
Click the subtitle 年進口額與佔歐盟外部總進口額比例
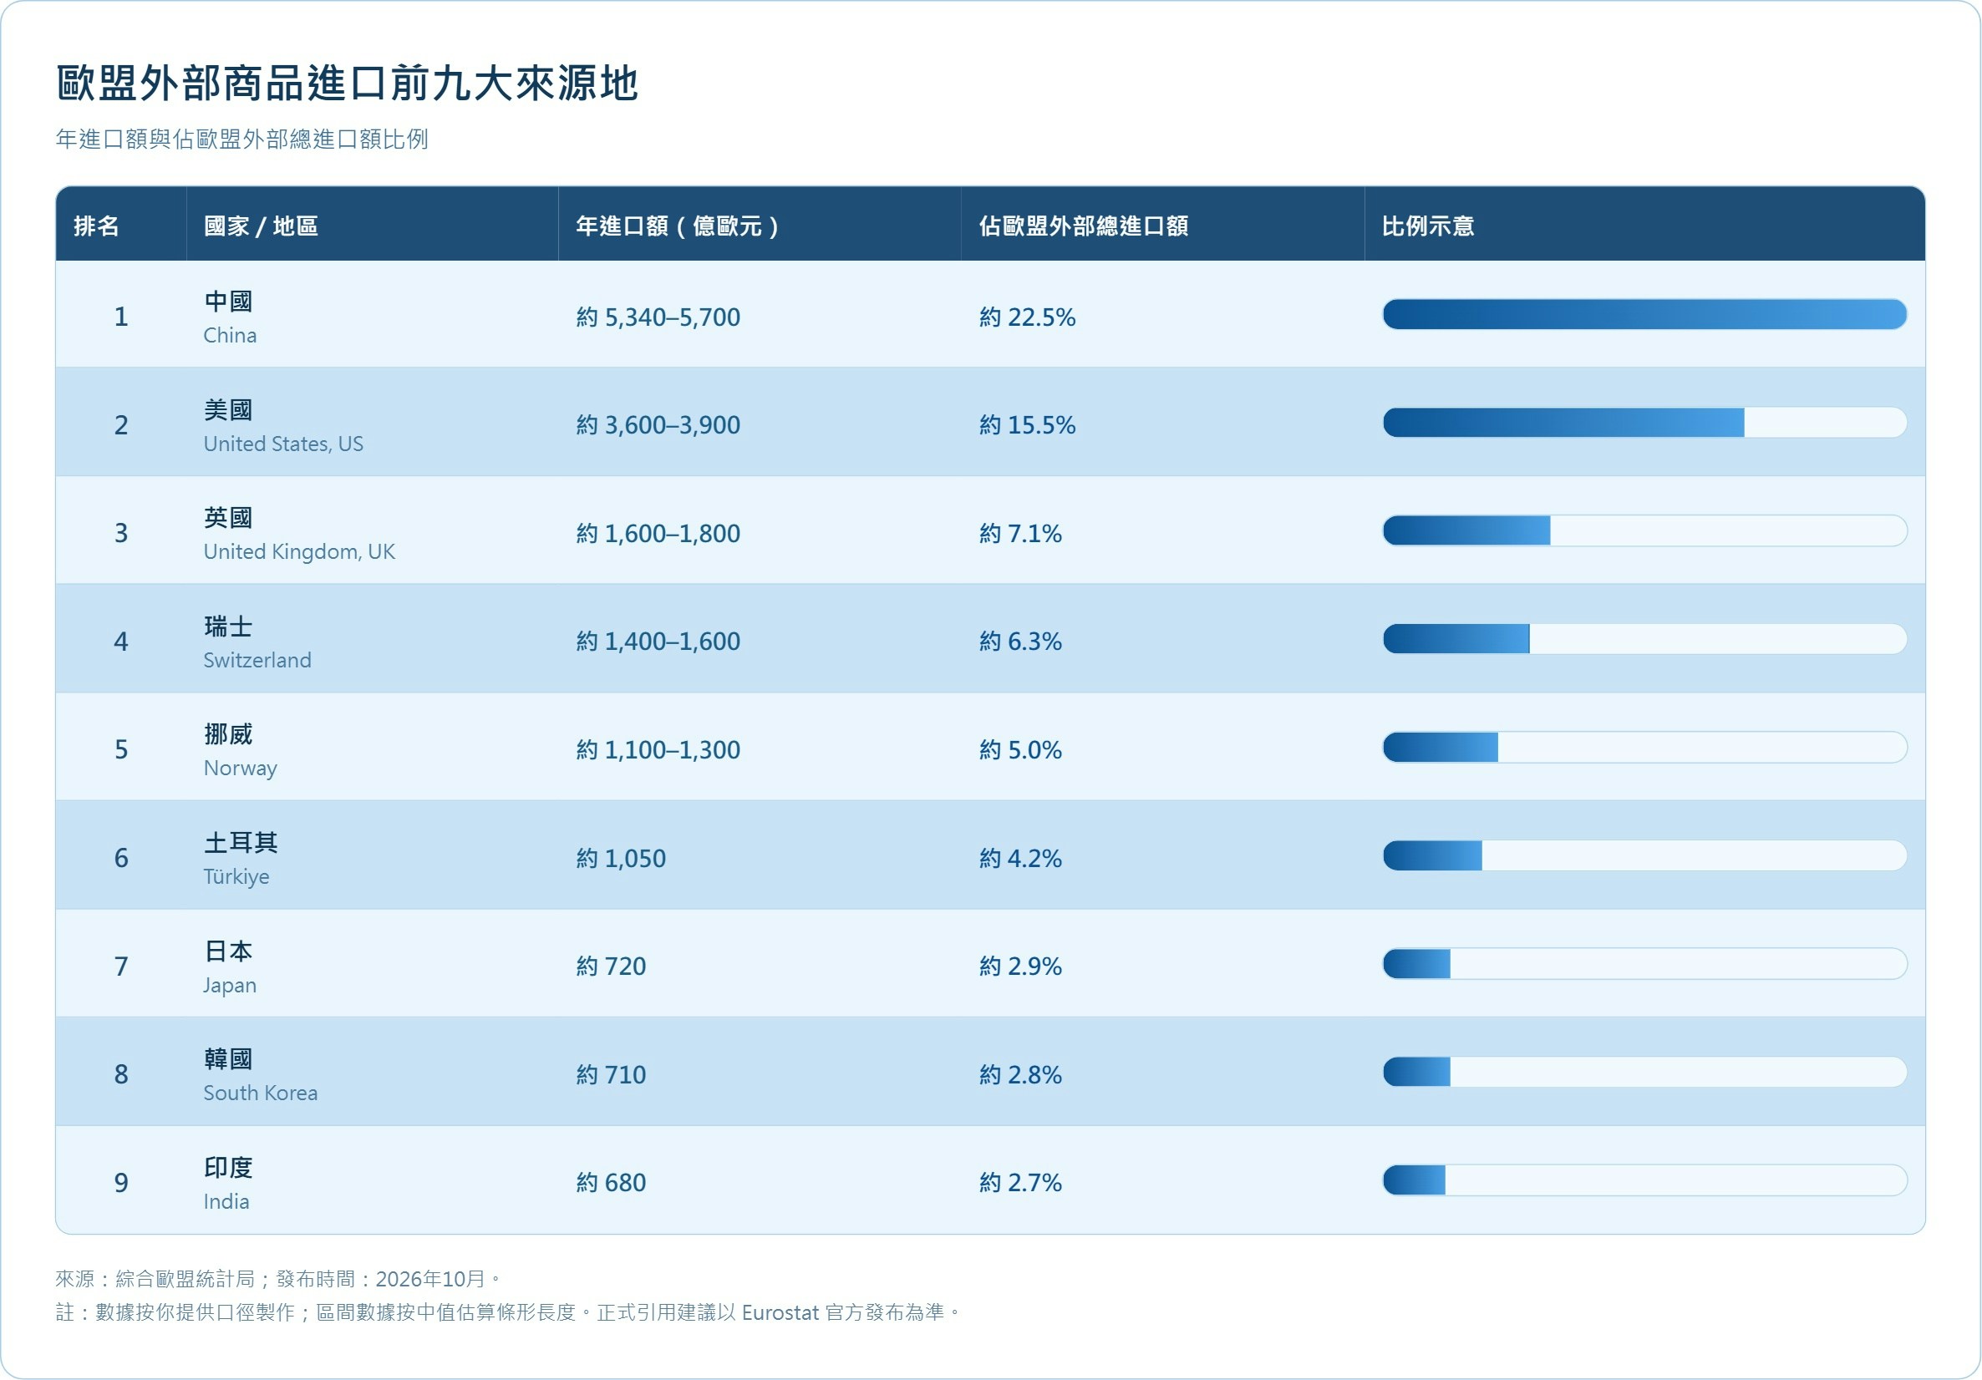(x=241, y=139)
